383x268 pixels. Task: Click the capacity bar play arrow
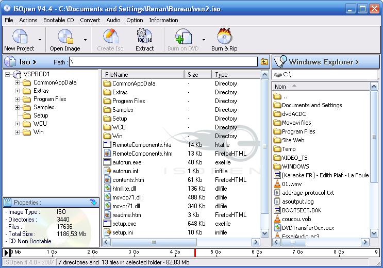click(x=6, y=253)
